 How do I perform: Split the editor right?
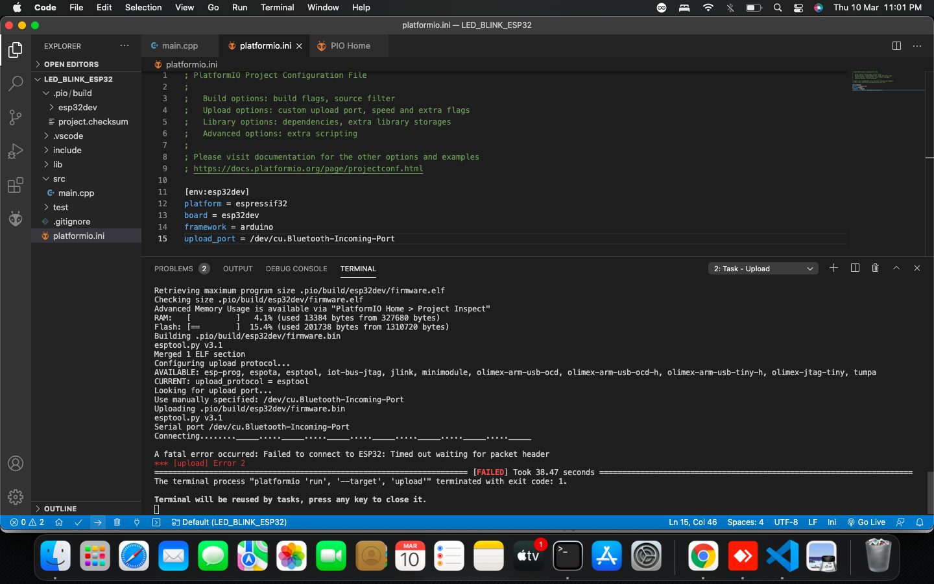[x=896, y=46]
